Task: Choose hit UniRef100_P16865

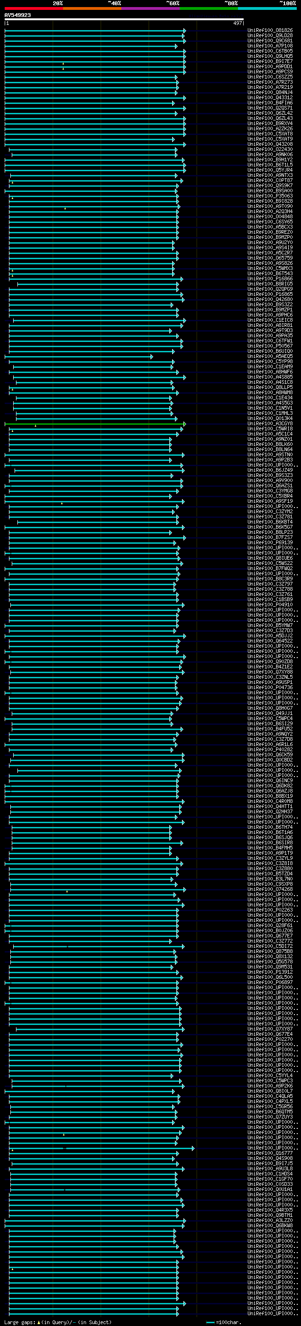Action: [x=270, y=294]
